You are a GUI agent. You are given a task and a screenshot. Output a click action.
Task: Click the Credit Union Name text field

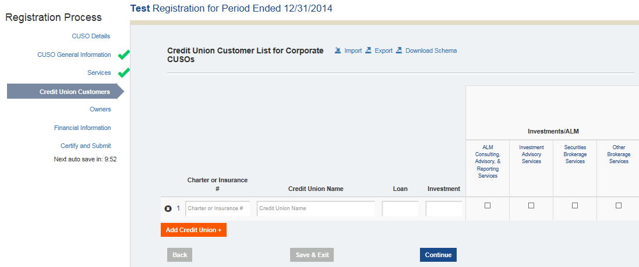pyautogui.click(x=316, y=208)
